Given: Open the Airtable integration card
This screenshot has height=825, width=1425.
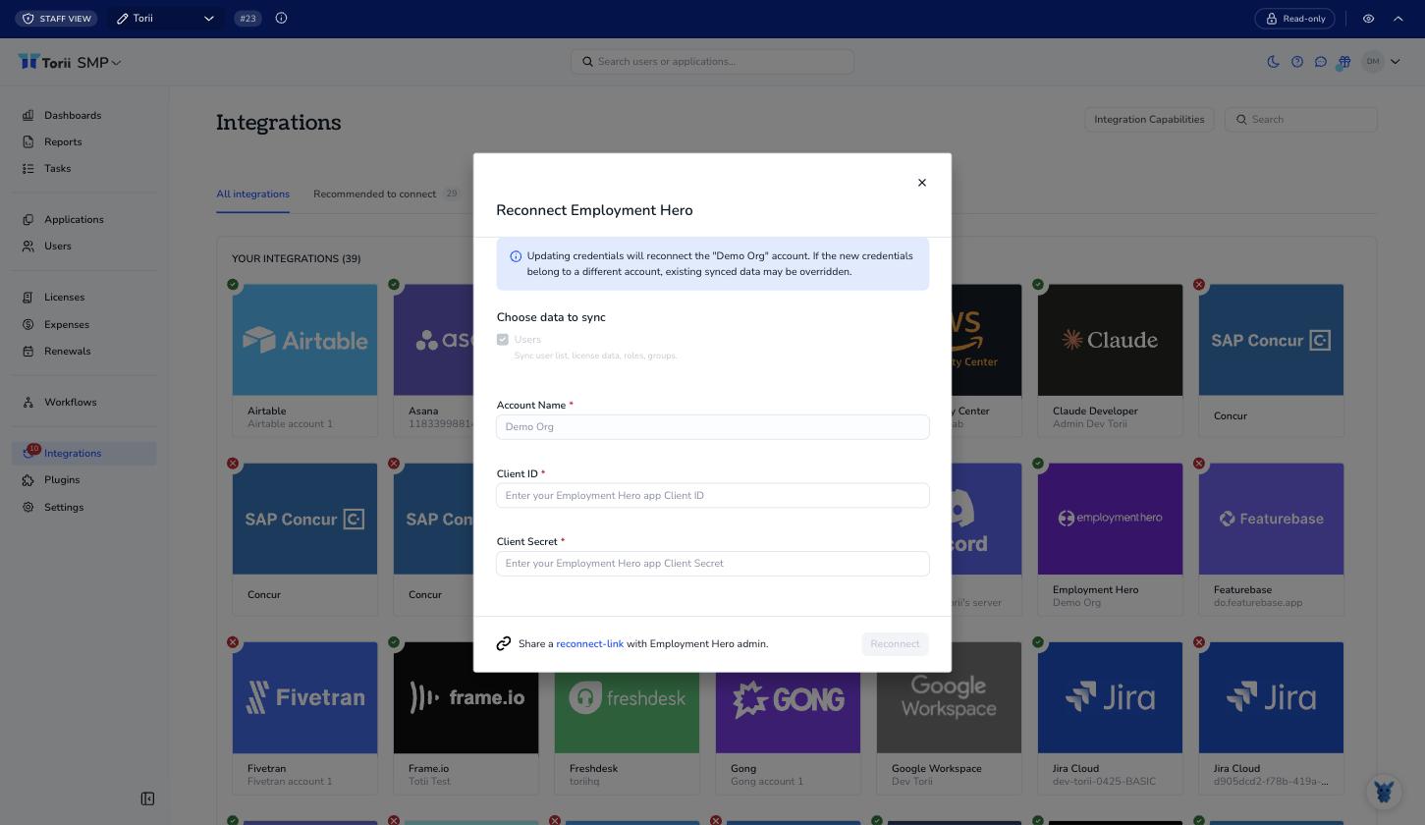Looking at the screenshot, I should (x=304, y=360).
